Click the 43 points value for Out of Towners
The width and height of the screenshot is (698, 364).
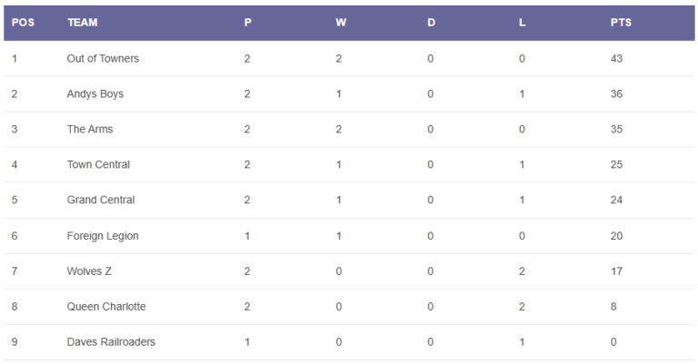[x=616, y=59]
